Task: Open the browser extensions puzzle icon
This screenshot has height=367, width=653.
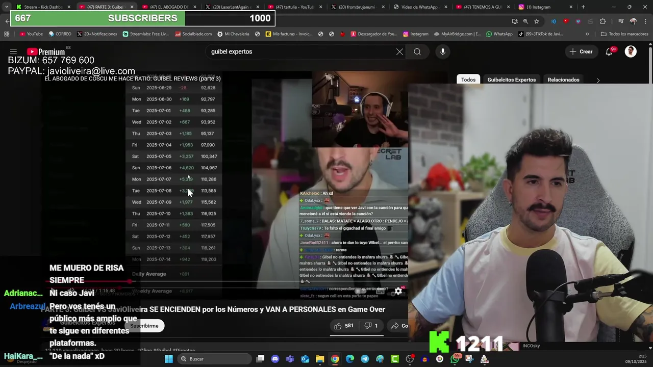Action: click(x=603, y=21)
